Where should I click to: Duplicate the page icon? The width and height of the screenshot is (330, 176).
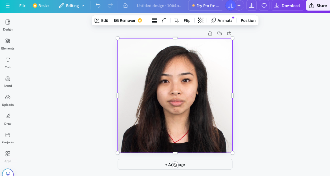point(220,33)
